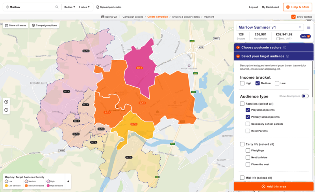Go to Payment breadcrumb step

coord(209,17)
